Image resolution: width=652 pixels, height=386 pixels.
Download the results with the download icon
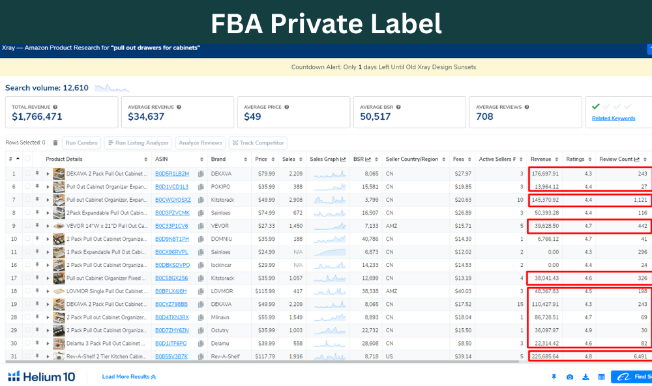tap(585, 377)
